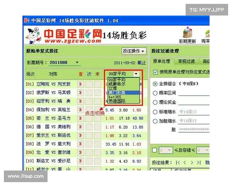
Task: Click the 末 column header
Action: [97, 74]
